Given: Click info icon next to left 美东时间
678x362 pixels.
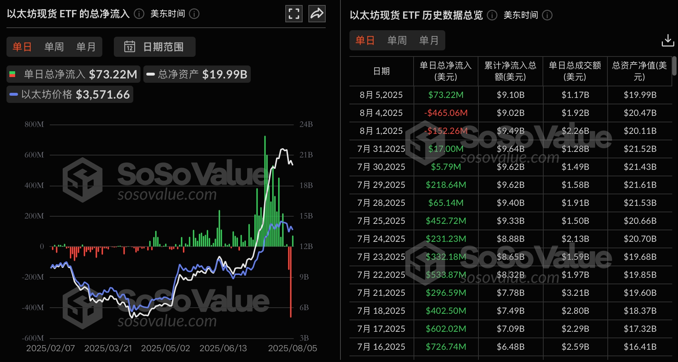Looking at the screenshot, I should pos(194,14).
